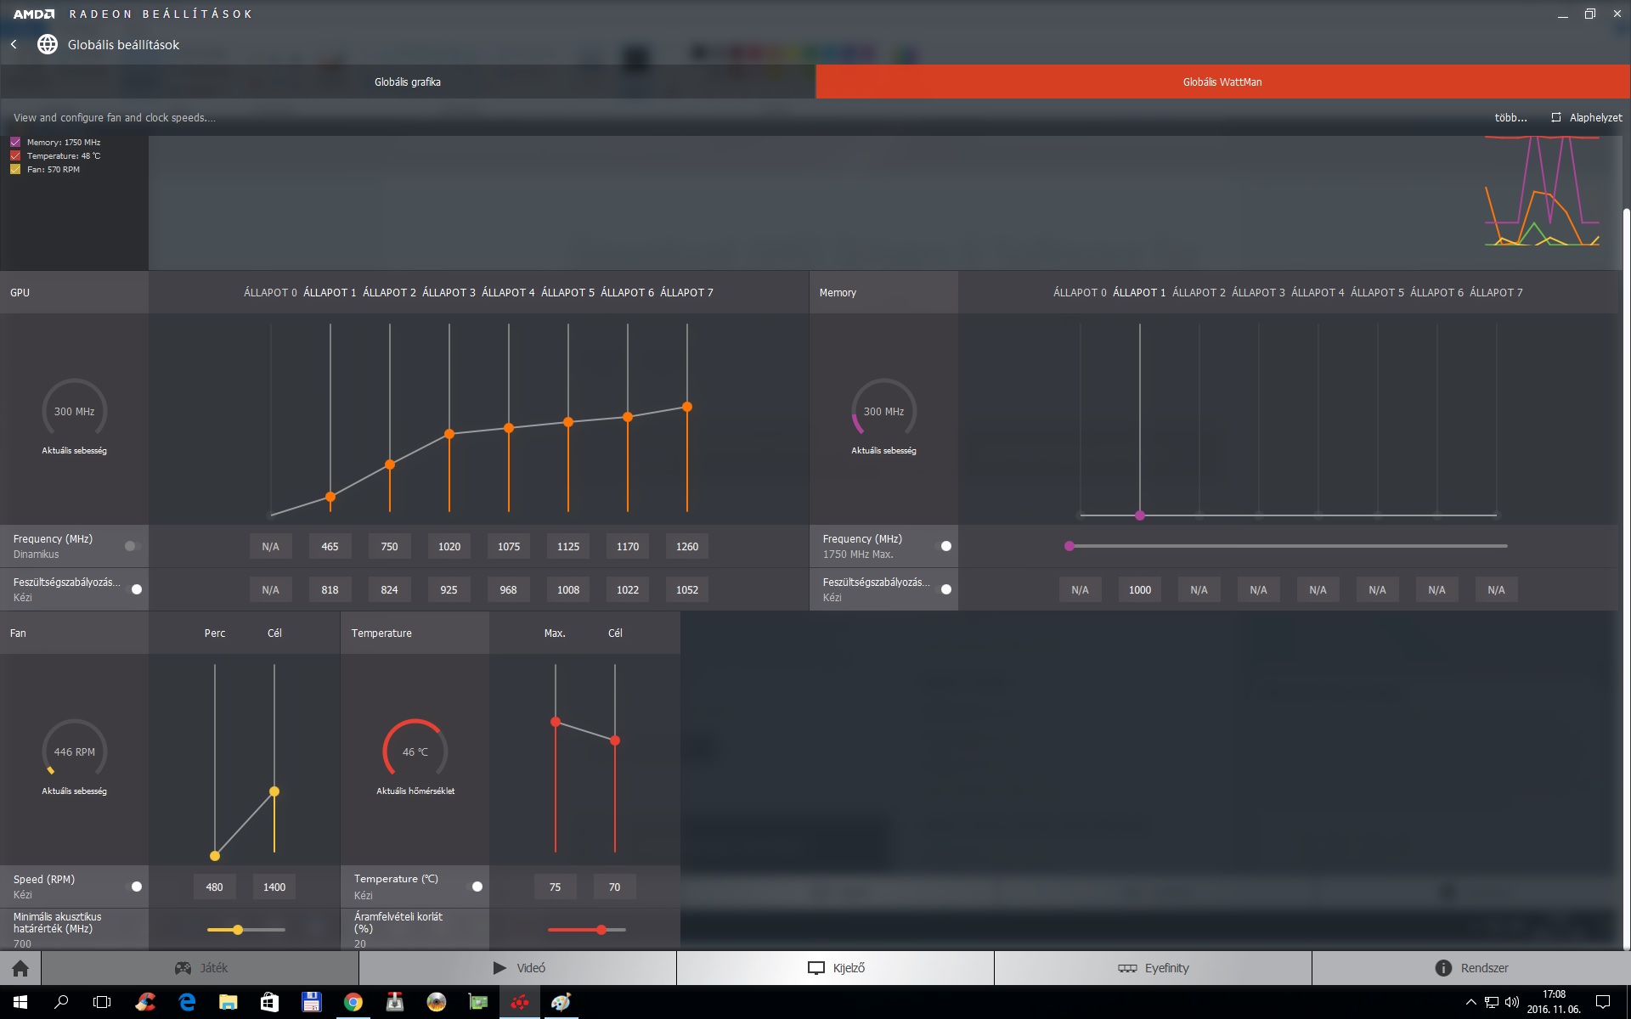This screenshot has height=1019, width=1631.
Task: Select GPU ÁLLAPOT 1 state label
Action: point(330,293)
